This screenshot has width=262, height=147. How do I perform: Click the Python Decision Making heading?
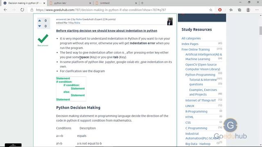point(78,107)
